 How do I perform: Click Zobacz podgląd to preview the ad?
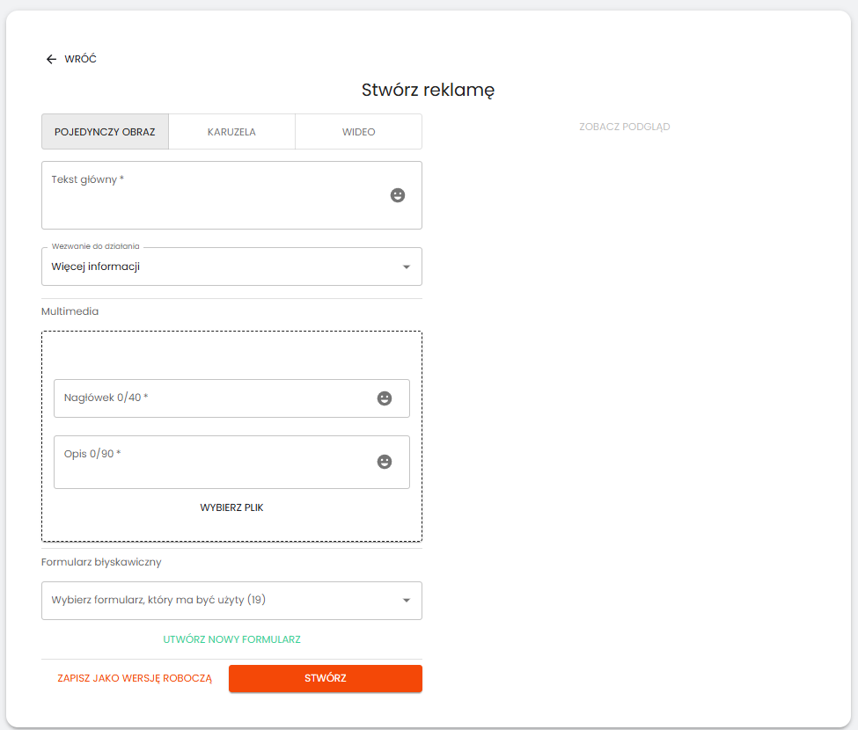tap(624, 127)
